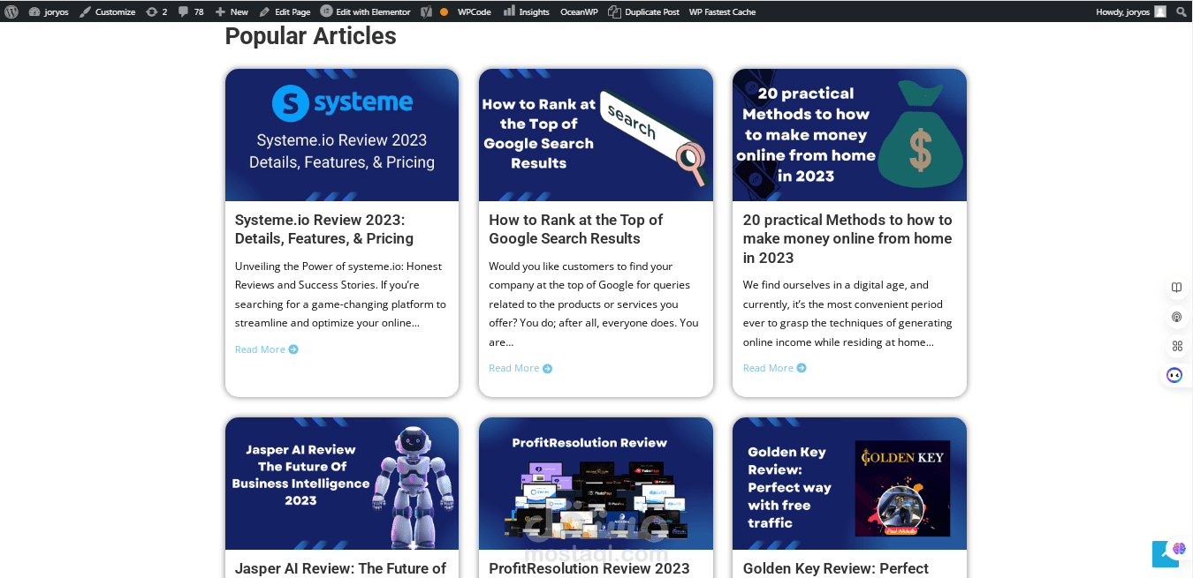Open the Jasper AI Review robot thumbnail
Screen dimensions: 1193x578
[x=342, y=484]
